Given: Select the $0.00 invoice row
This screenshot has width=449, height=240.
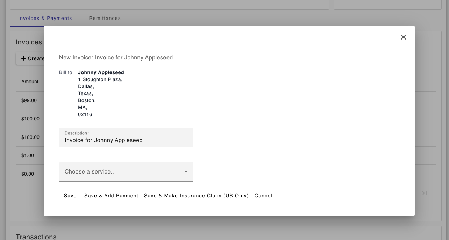Looking at the screenshot, I should [28, 174].
